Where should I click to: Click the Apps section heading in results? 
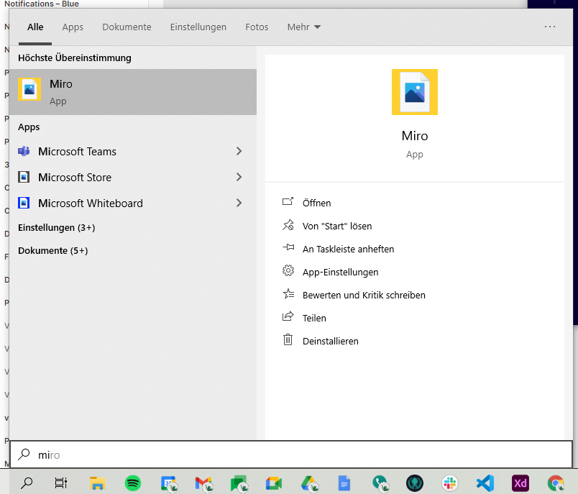tap(29, 127)
